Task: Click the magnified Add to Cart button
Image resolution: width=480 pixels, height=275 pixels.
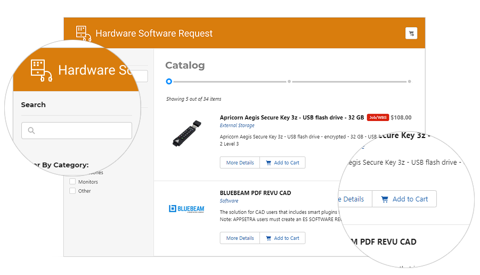Action: pyautogui.click(x=404, y=199)
